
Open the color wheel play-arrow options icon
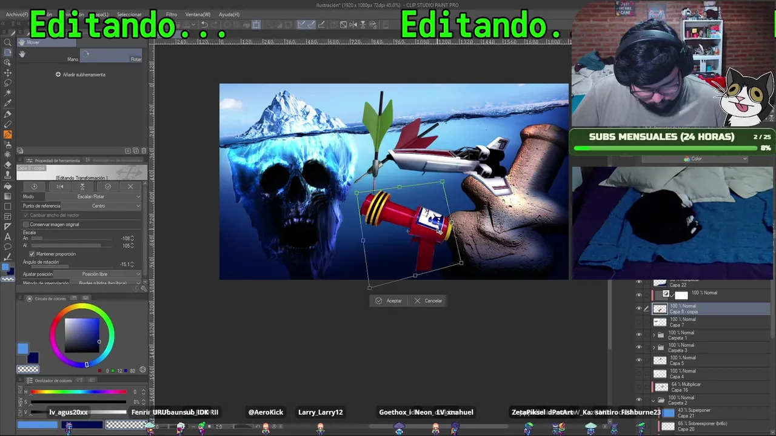click(142, 370)
